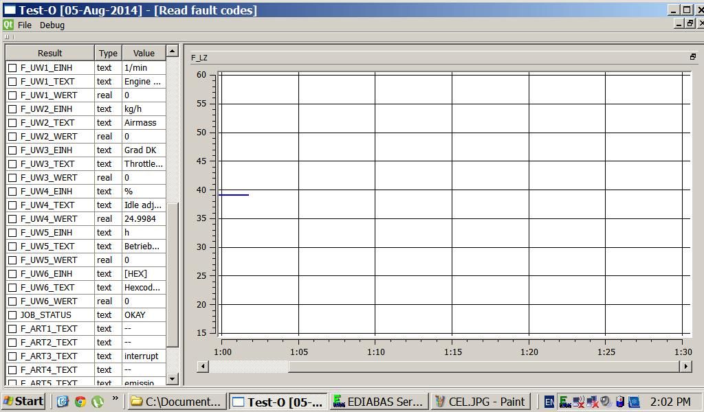
Task: Launch uTorrent from quick launch bar
Action: [x=97, y=401]
